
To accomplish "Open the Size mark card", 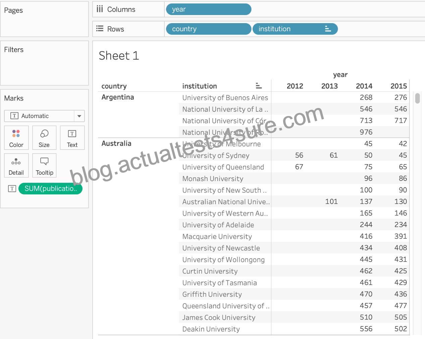I will coord(44,137).
